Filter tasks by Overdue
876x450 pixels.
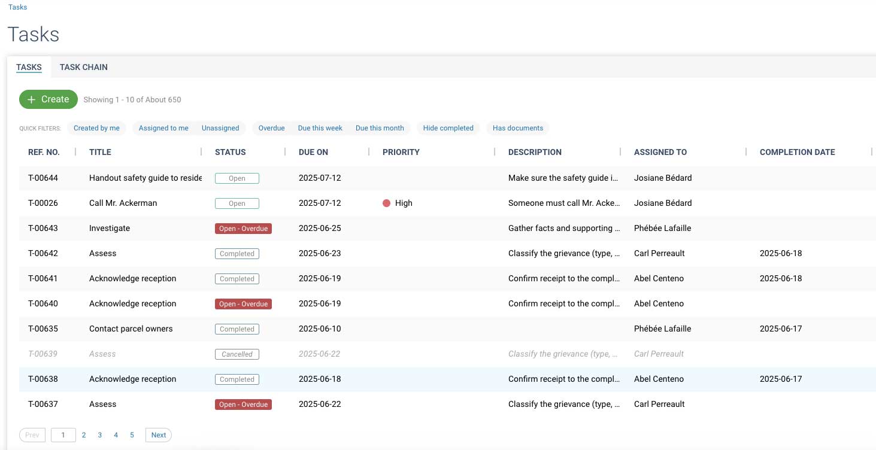[x=271, y=128]
